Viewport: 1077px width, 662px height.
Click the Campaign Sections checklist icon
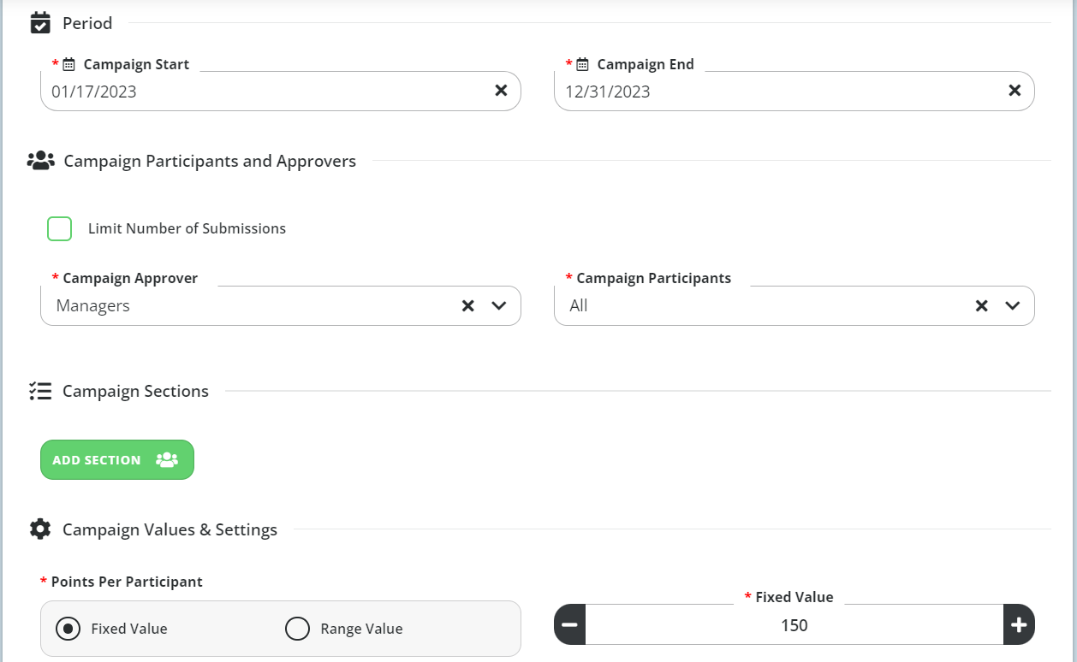tap(40, 391)
